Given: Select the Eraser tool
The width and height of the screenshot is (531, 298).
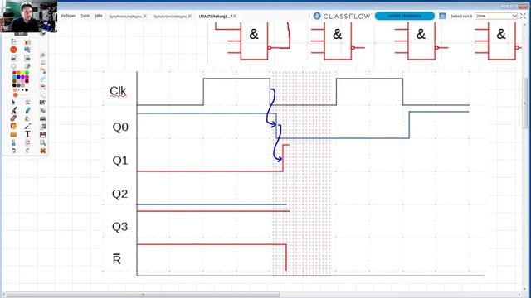Looking at the screenshot, I should [x=13, y=118].
